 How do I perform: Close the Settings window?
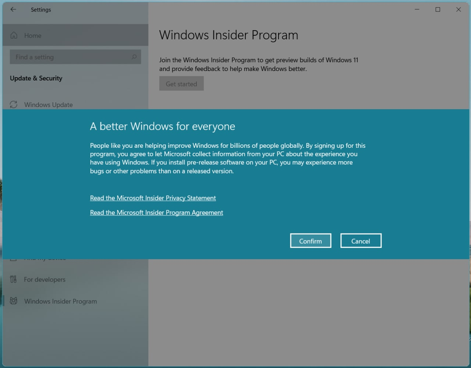click(x=458, y=10)
